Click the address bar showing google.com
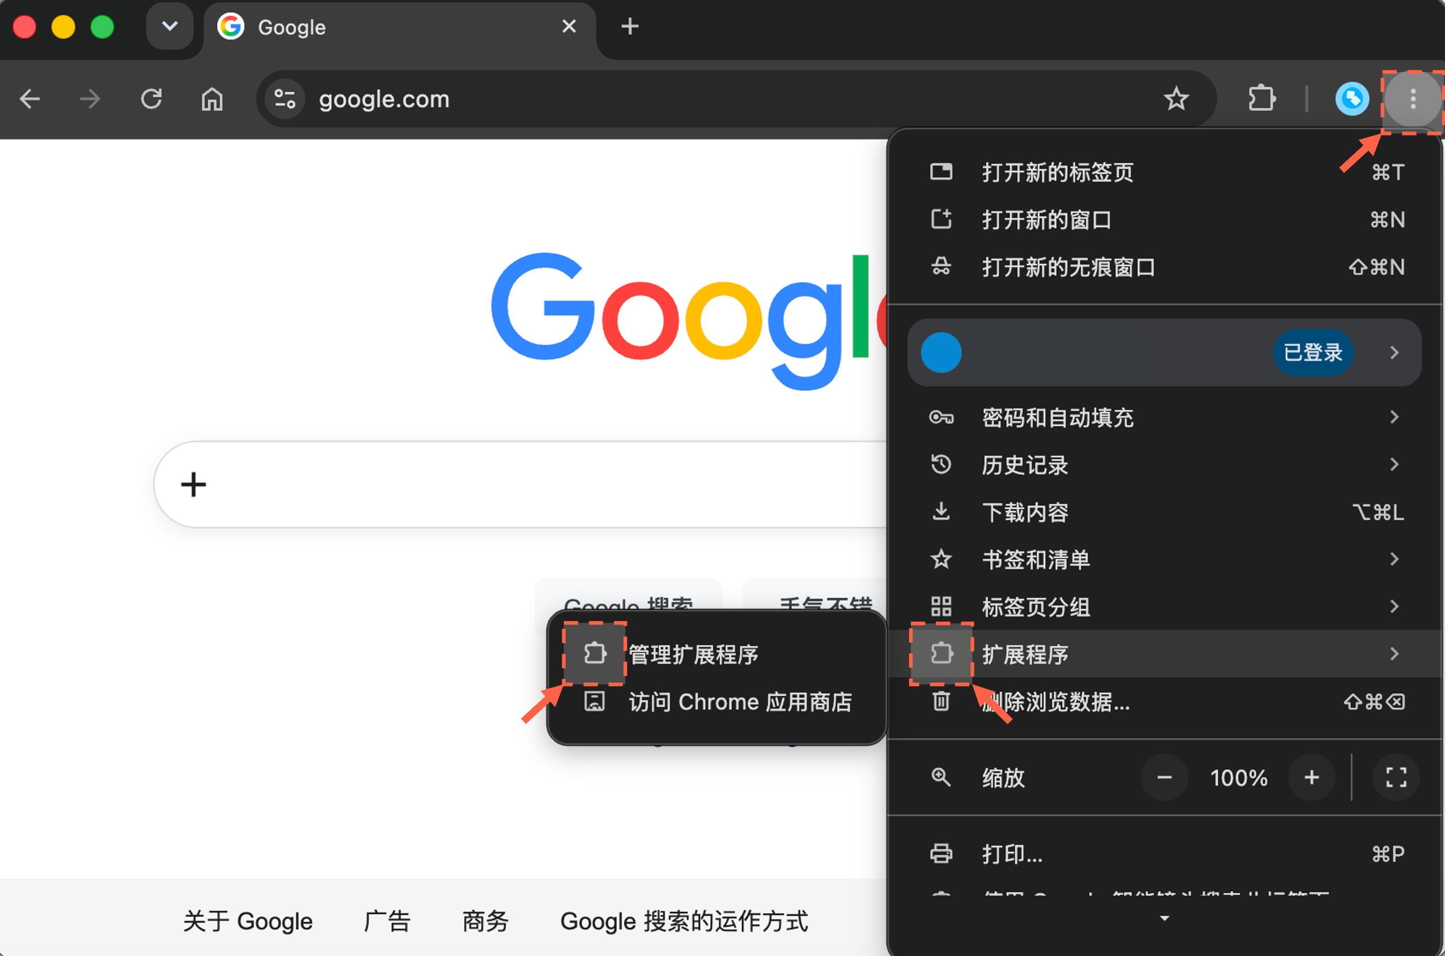This screenshot has height=956, width=1445. coord(737,99)
